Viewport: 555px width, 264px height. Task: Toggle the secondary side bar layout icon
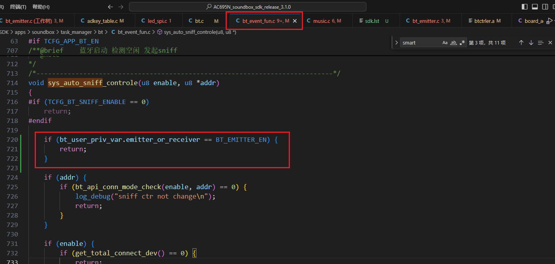(x=545, y=7)
